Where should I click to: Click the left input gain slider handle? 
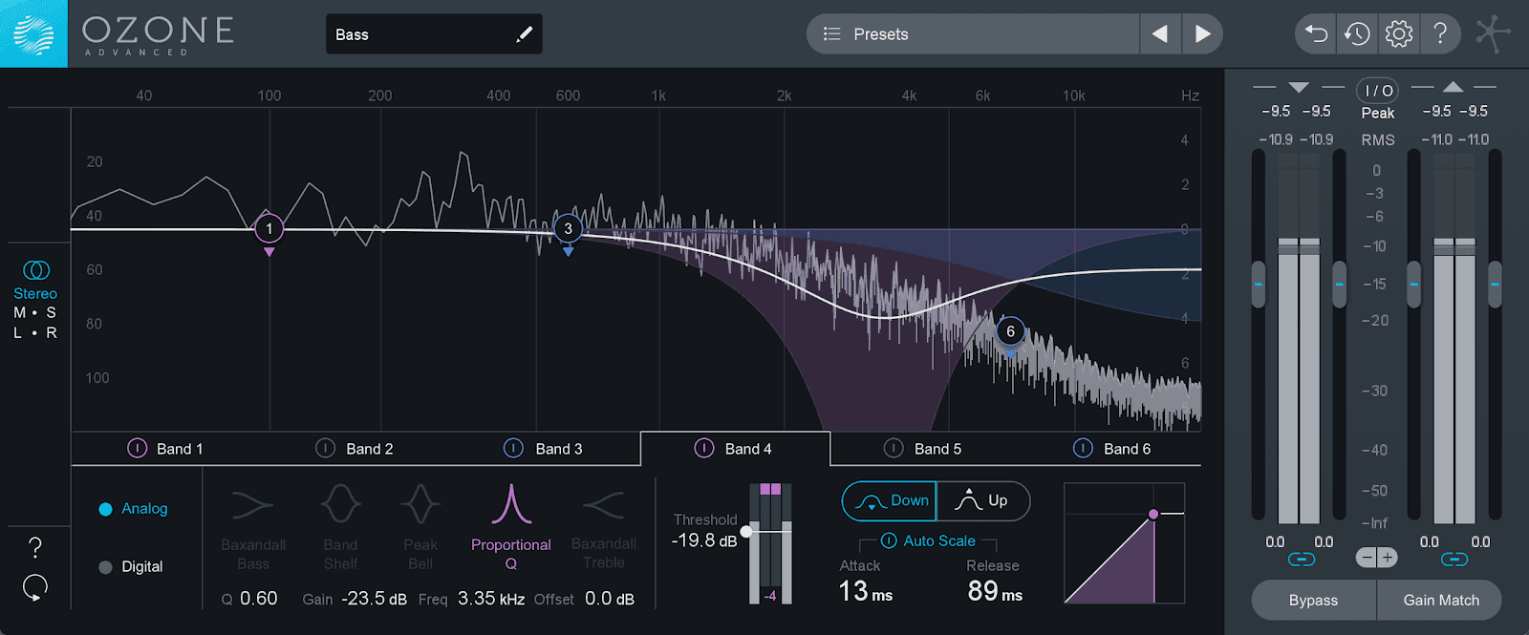pyautogui.click(x=1259, y=285)
